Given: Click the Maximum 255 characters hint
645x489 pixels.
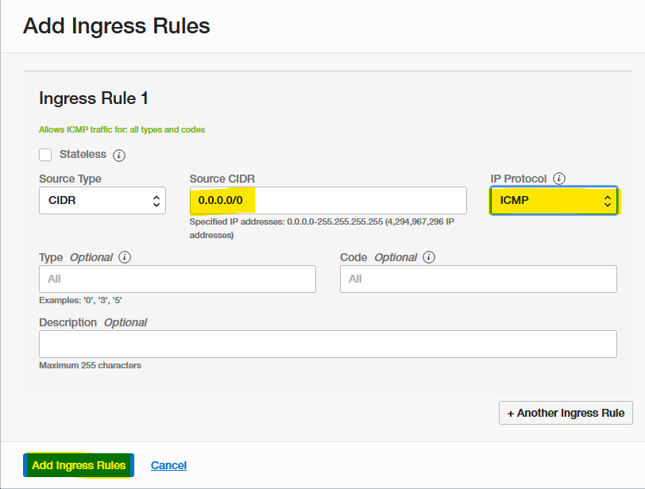Looking at the screenshot, I should coord(90,365).
